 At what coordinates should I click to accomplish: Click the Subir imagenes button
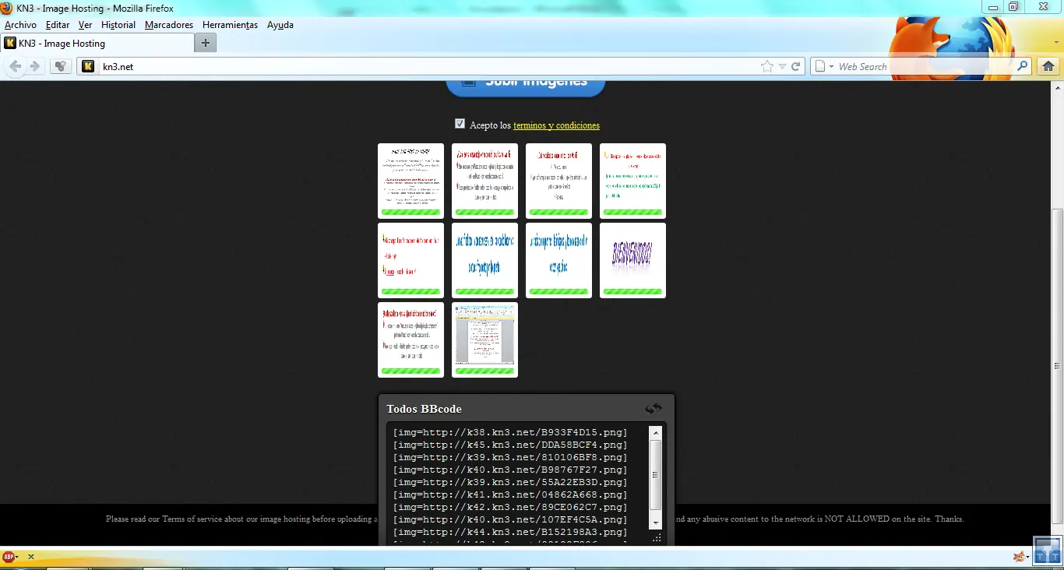pos(526,84)
